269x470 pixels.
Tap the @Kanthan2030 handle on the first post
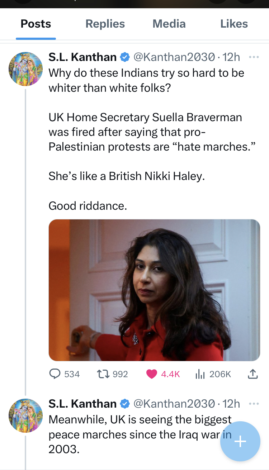coord(174,57)
